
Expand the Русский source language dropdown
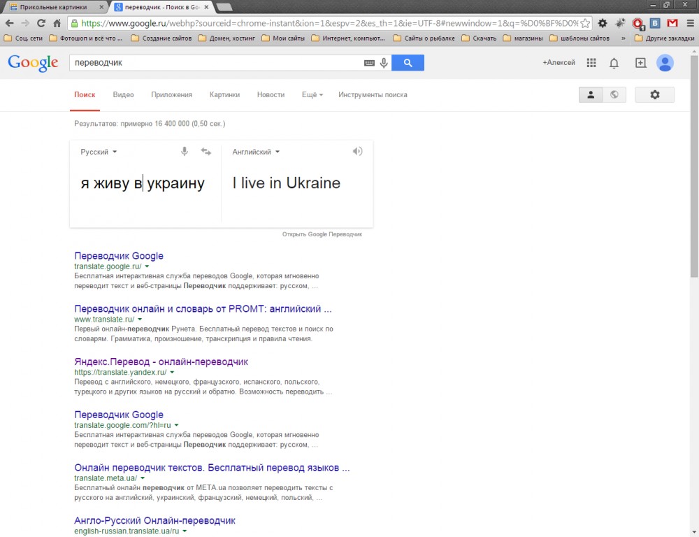pyautogui.click(x=99, y=152)
